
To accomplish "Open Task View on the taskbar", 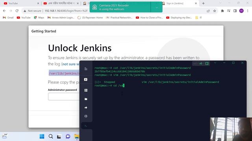I will coord(59,137).
